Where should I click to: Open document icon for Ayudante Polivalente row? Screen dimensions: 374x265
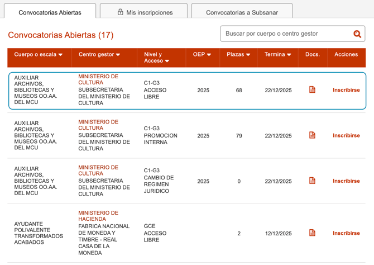(312, 233)
